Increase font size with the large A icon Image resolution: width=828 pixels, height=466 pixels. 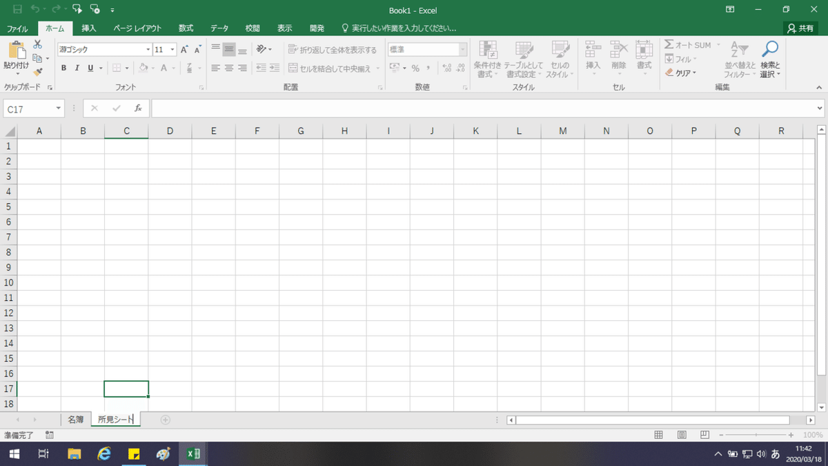pyautogui.click(x=184, y=50)
